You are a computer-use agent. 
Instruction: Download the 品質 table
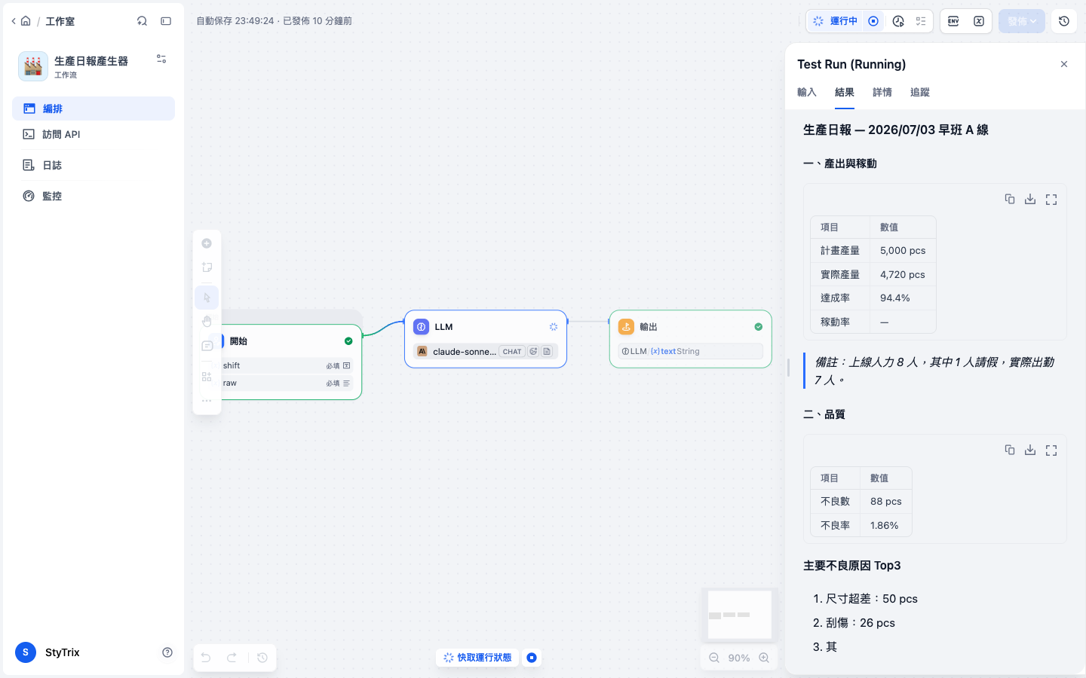(x=1030, y=450)
